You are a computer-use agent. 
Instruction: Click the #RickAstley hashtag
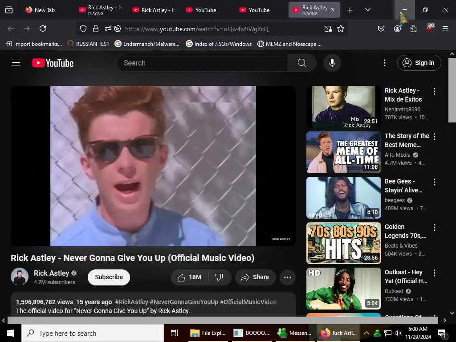131,302
